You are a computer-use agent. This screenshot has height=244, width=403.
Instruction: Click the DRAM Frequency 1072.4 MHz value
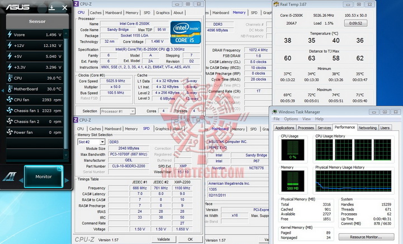pos(258,50)
